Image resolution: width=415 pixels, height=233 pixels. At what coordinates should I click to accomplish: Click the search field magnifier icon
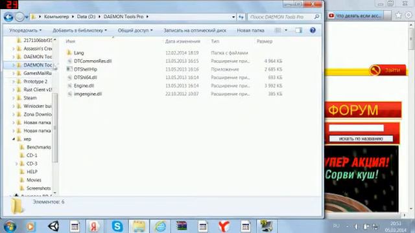pyautogui.click(x=316, y=17)
